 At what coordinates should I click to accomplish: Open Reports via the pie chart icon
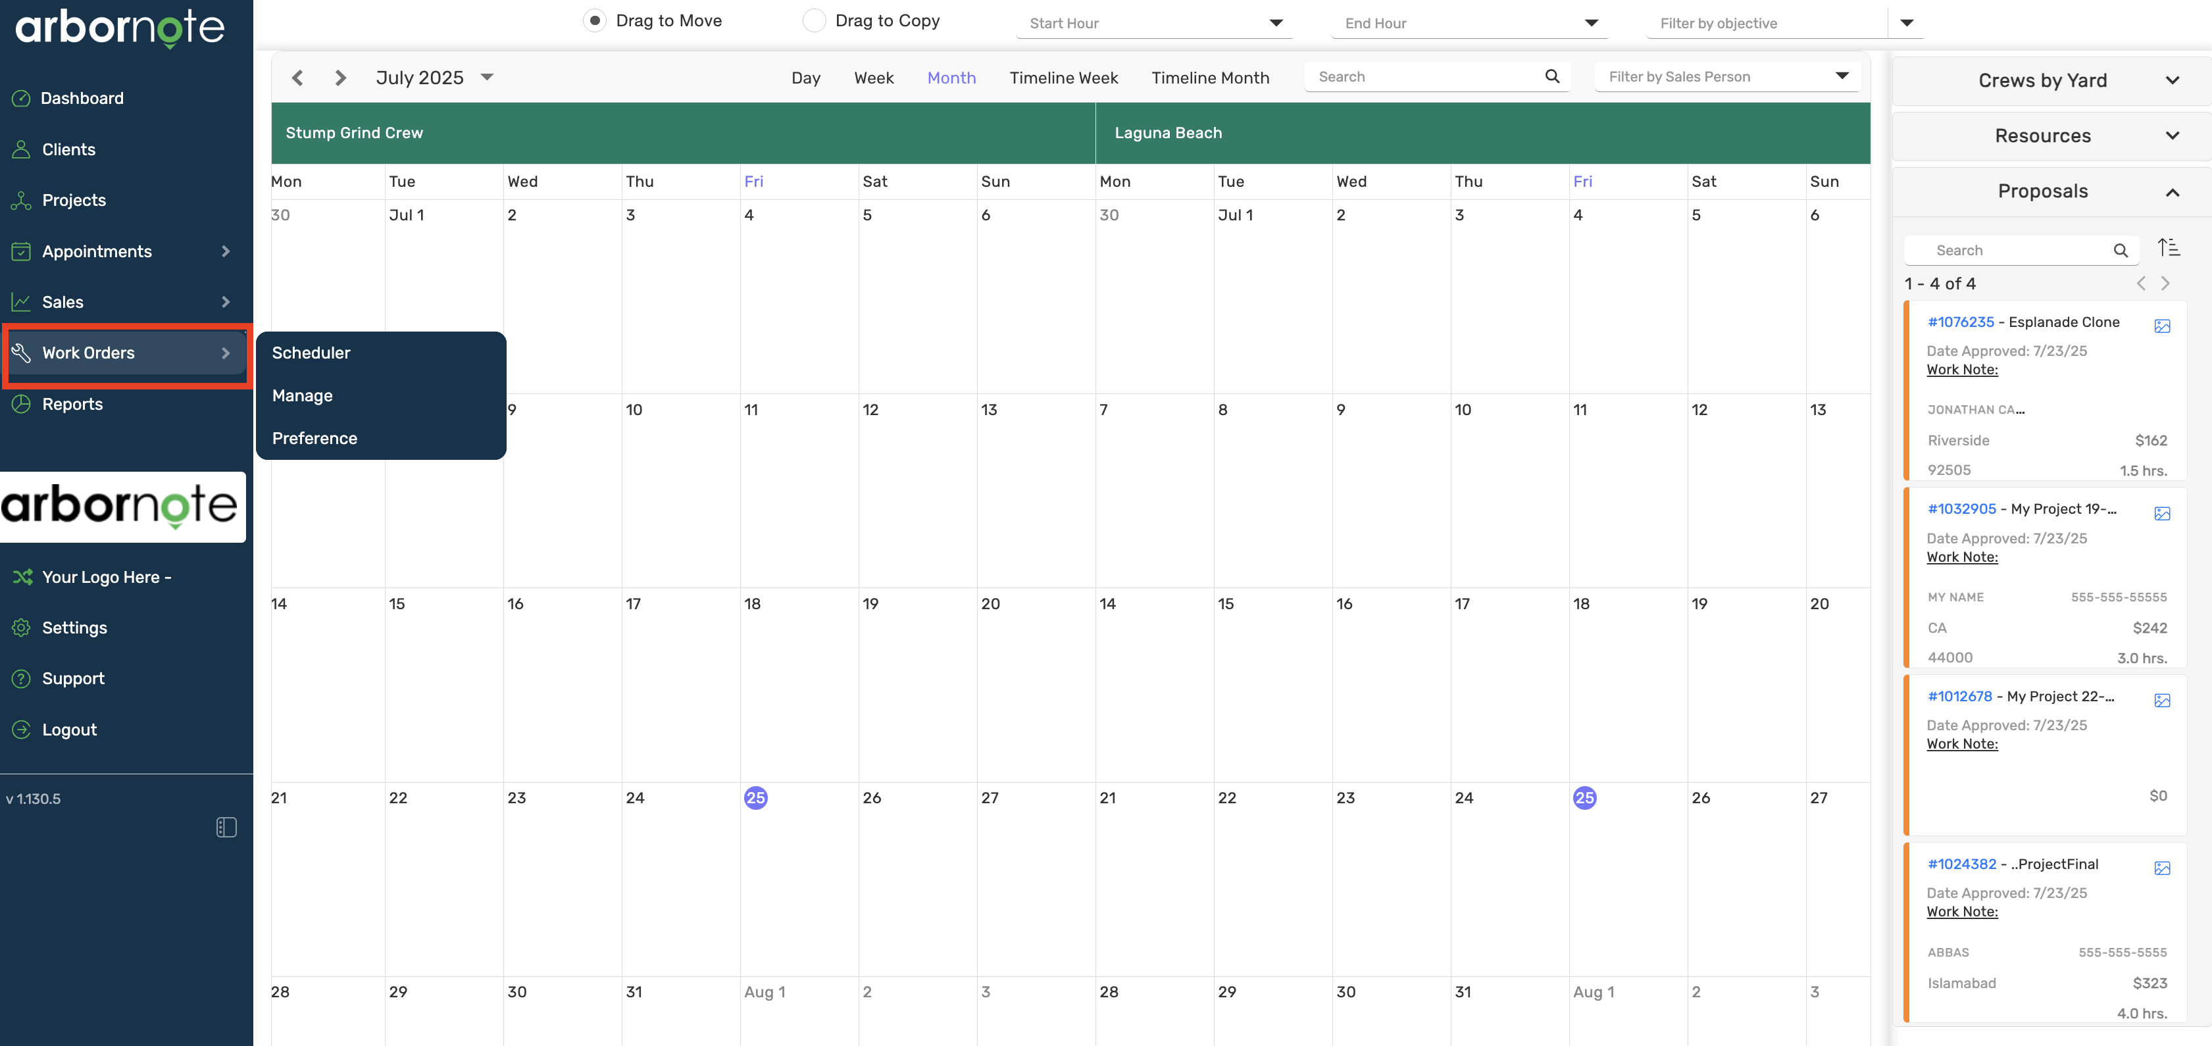22,404
